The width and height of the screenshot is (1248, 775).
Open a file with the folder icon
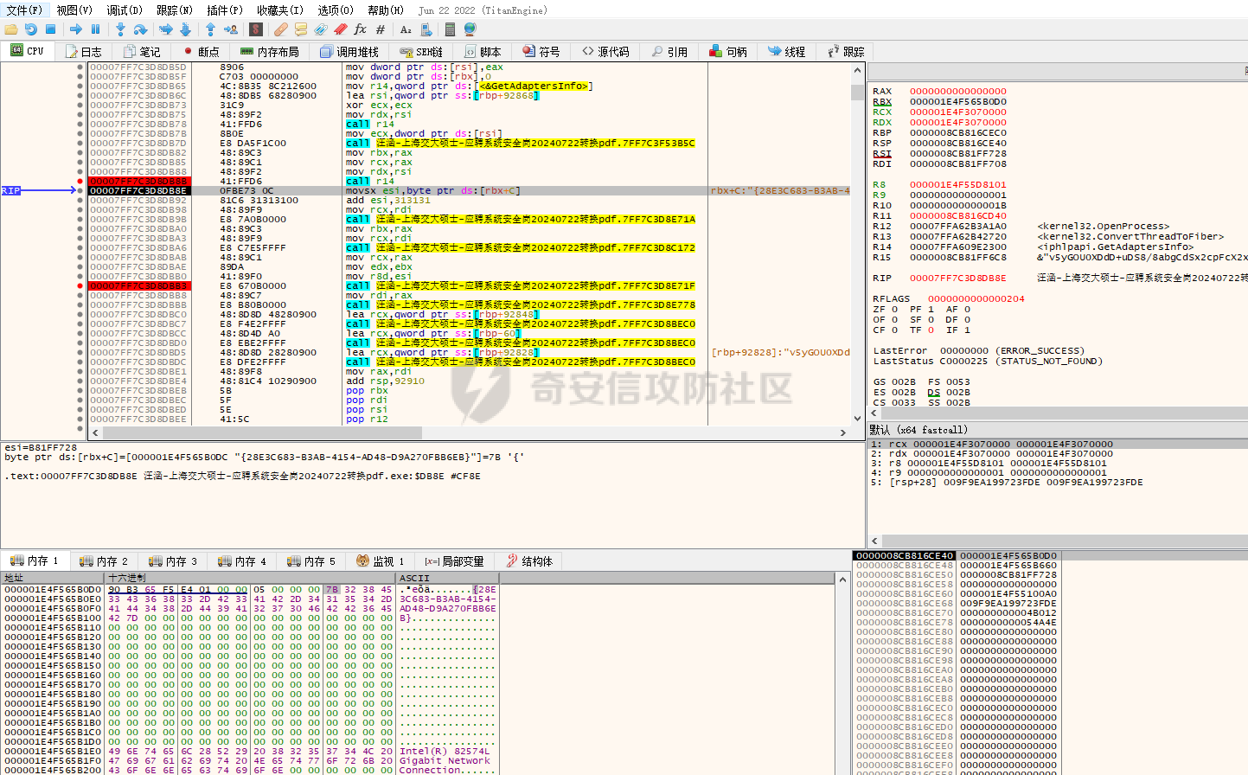click(11, 29)
